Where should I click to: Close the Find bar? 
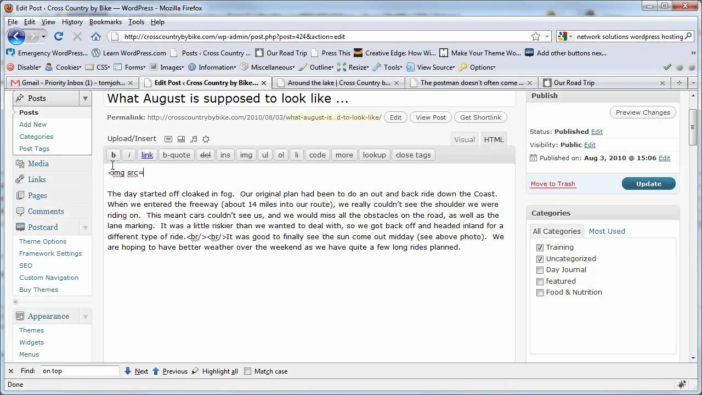point(11,371)
